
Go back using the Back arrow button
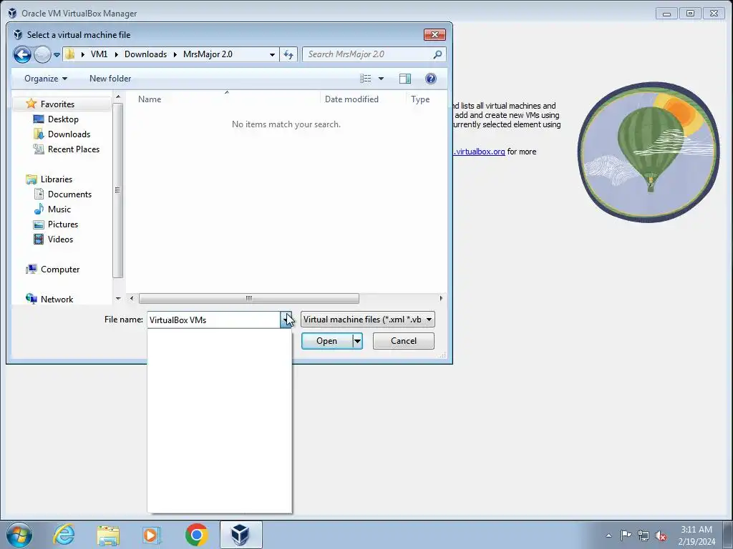coord(22,54)
